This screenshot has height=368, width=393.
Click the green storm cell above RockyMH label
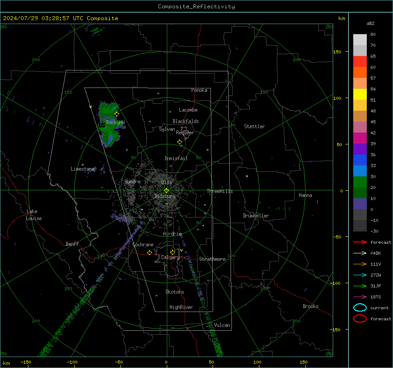[108, 110]
